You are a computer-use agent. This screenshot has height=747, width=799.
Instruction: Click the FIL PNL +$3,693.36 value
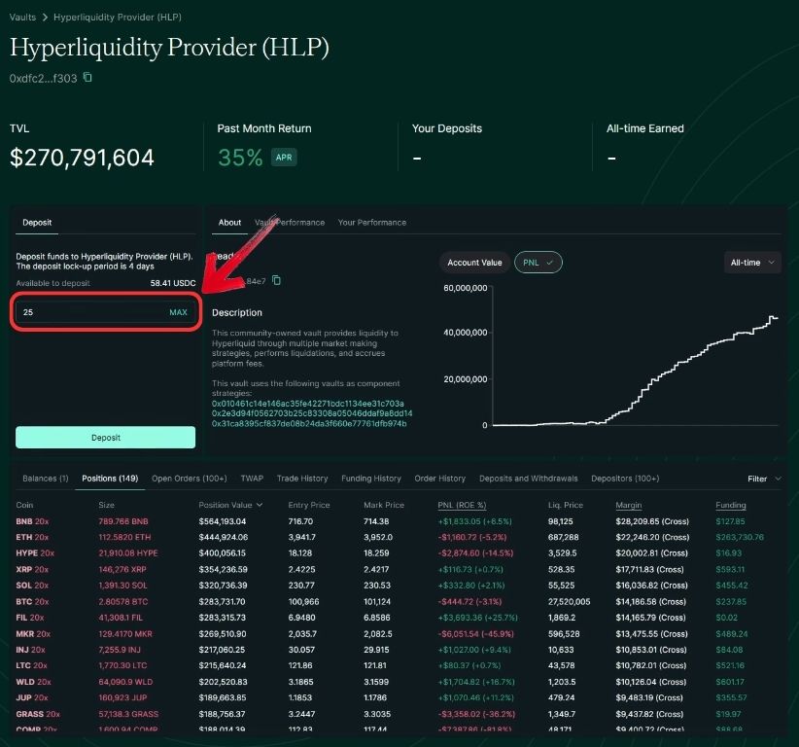477,618
